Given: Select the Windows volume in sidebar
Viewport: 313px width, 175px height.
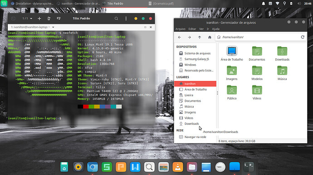Looking at the screenshot, I should coord(195,65).
